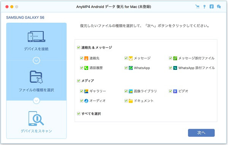Click the registration key icon
The image size is (228, 145).
[204, 6]
